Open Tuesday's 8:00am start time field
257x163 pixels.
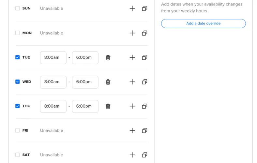click(x=53, y=57)
